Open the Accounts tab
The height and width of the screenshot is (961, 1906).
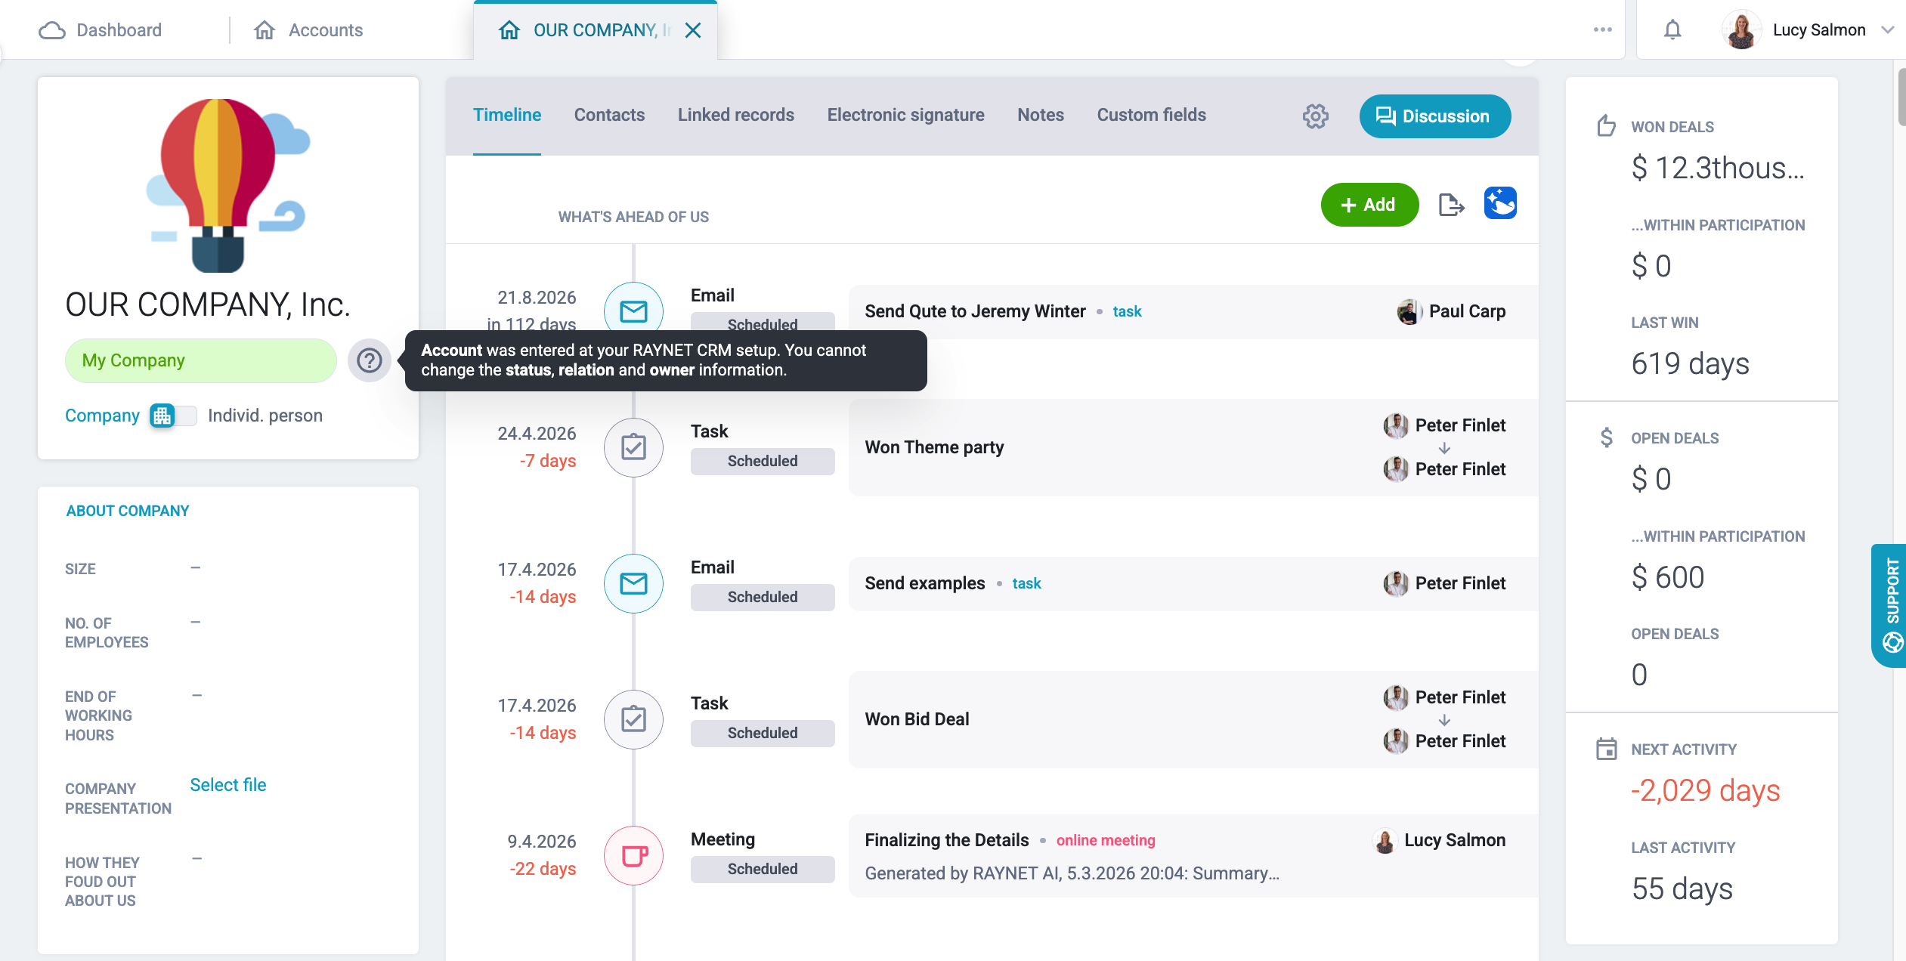308,30
